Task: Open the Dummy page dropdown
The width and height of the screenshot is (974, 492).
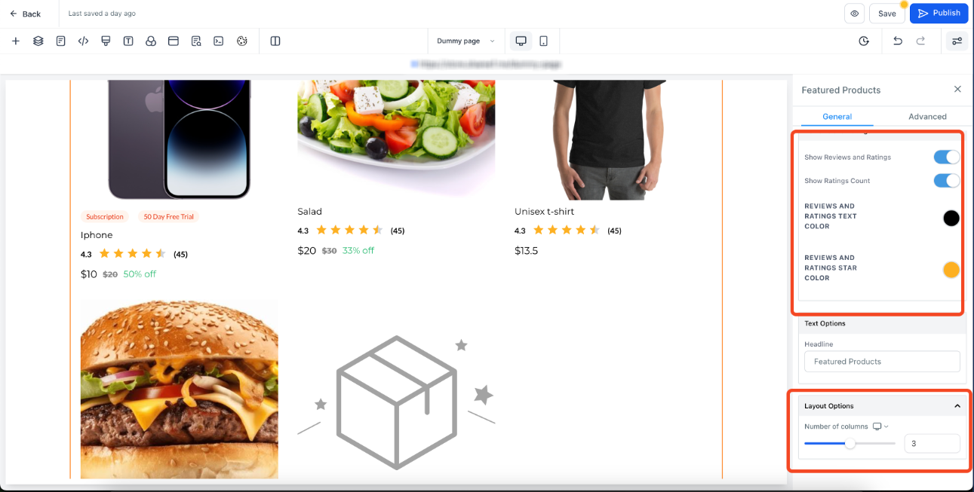Action: coord(465,41)
